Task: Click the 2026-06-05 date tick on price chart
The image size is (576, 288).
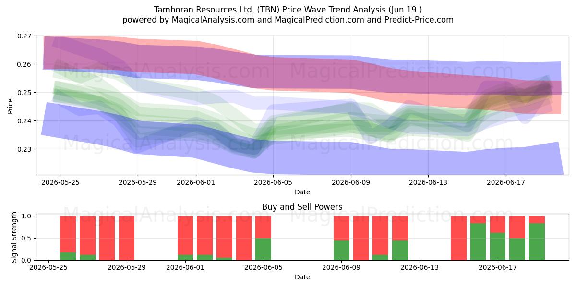Action: [274, 182]
